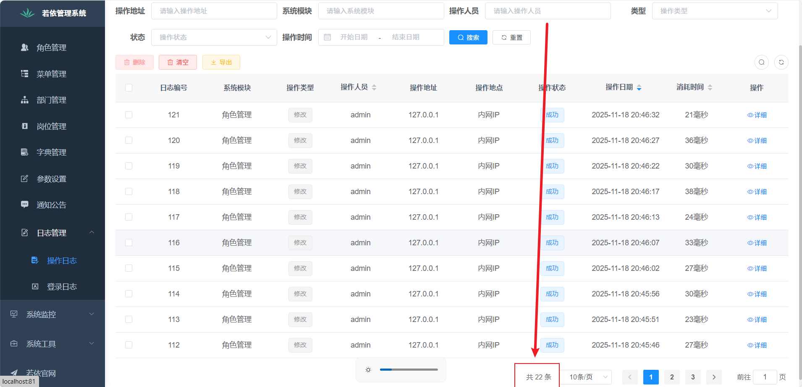The width and height of the screenshot is (802, 387).
Task: Sort by 操作人员 column arrows
Action: coord(374,87)
